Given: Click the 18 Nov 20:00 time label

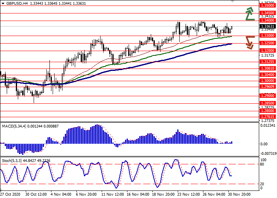Looking at the screenshot, I should 164,194.
